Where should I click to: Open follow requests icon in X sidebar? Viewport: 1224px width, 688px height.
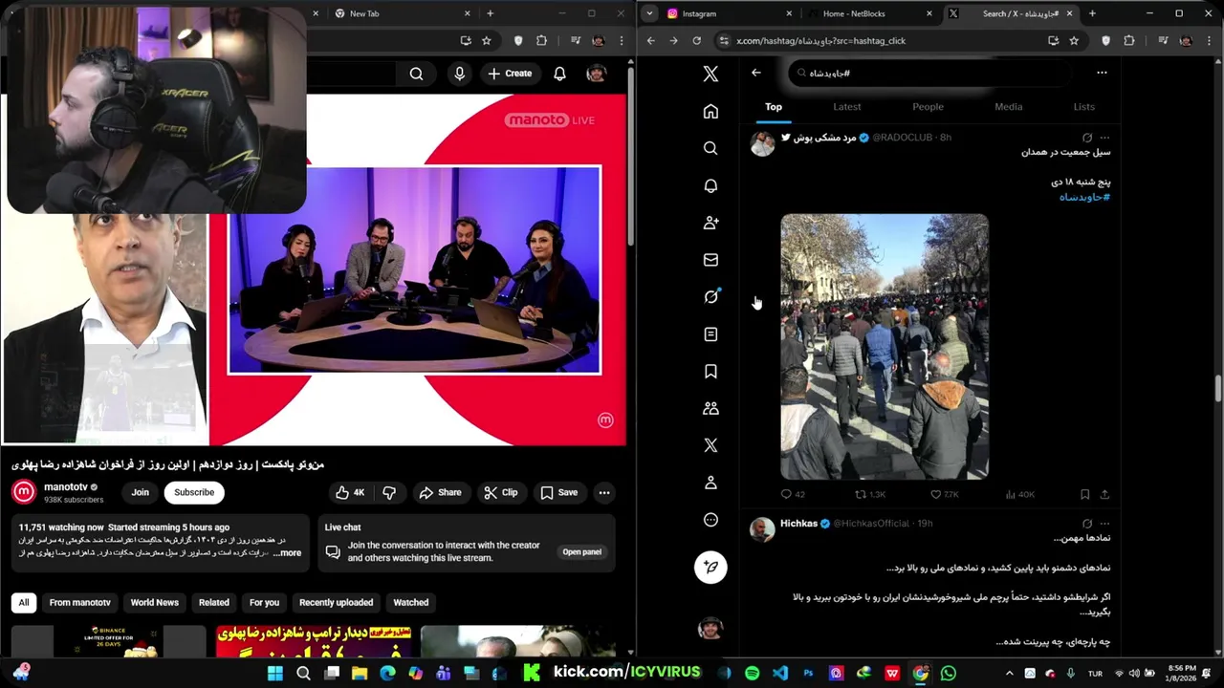click(x=710, y=223)
